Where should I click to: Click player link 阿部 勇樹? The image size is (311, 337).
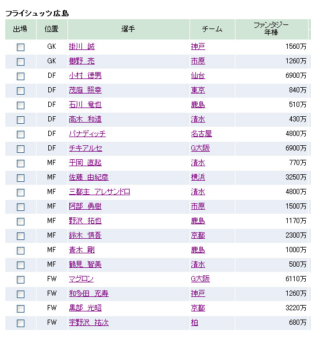(x=85, y=206)
